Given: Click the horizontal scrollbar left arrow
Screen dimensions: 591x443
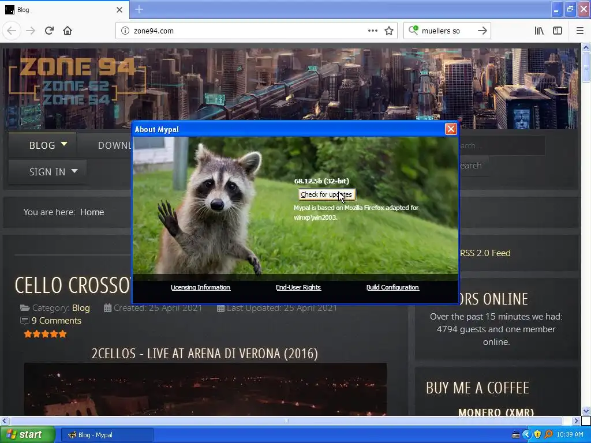Looking at the screenshot, I should (4, 421).
